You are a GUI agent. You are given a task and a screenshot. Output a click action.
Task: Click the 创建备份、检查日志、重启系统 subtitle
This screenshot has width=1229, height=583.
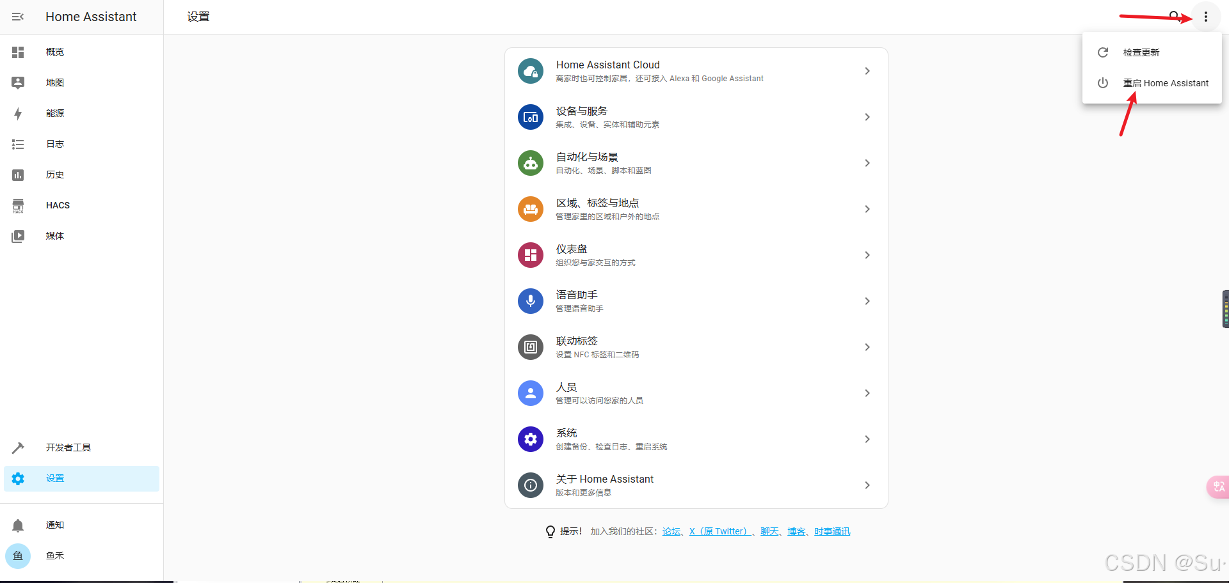(611, 447)
